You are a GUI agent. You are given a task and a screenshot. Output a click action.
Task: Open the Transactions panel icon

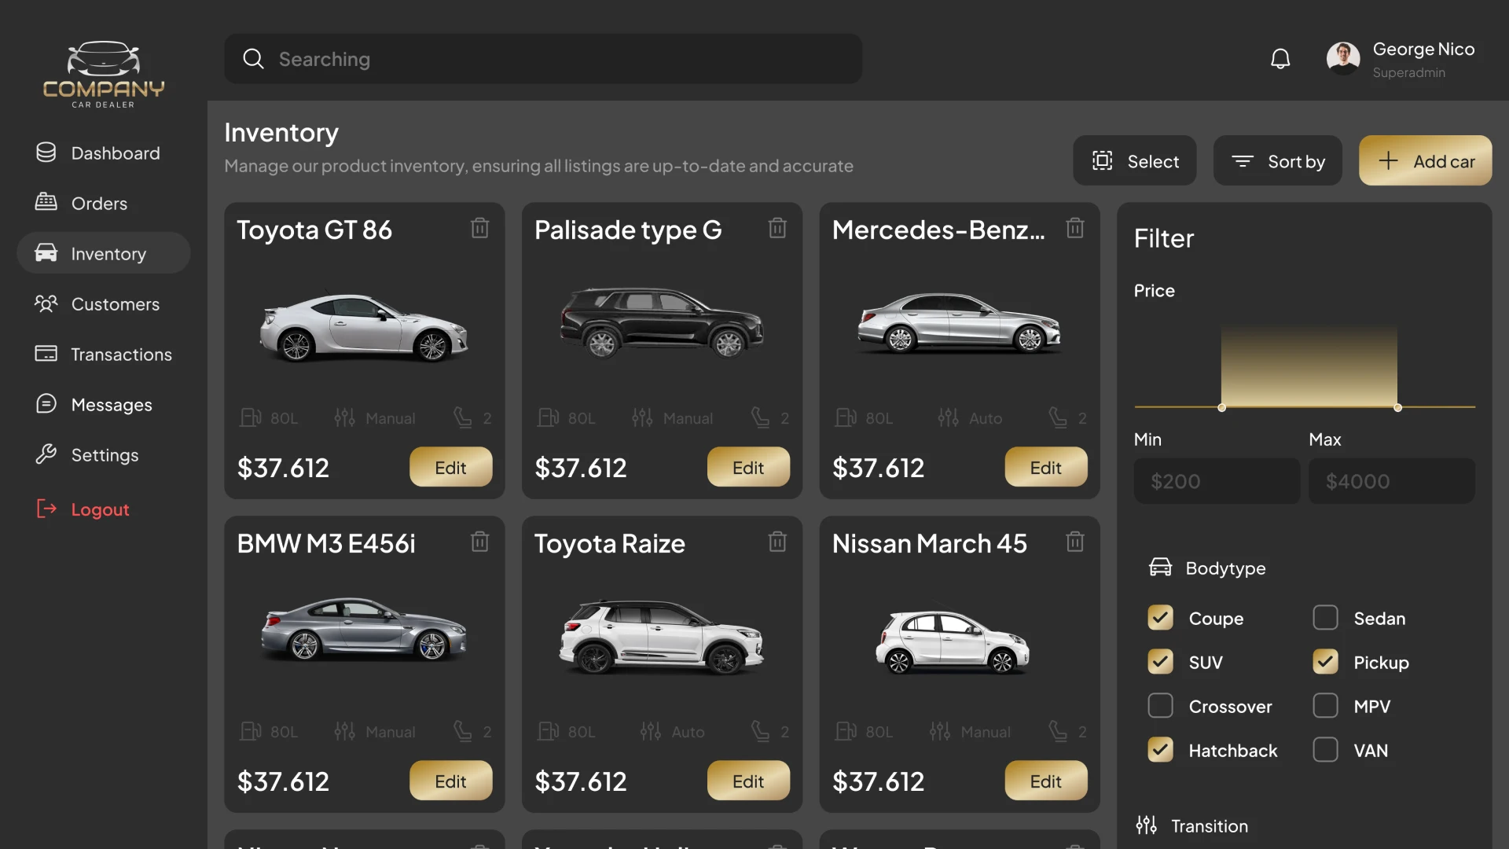coord(46,354)
